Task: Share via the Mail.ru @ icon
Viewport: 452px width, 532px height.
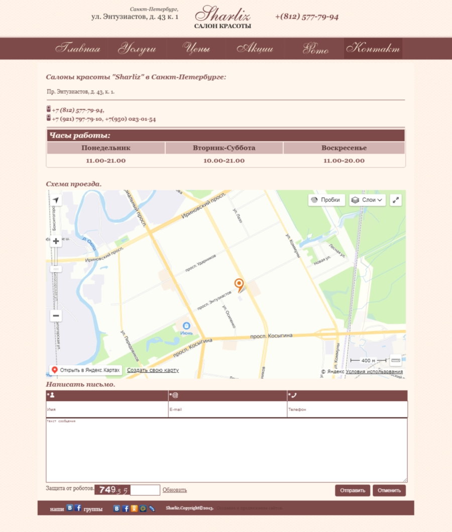Action: tap(143, 508)
